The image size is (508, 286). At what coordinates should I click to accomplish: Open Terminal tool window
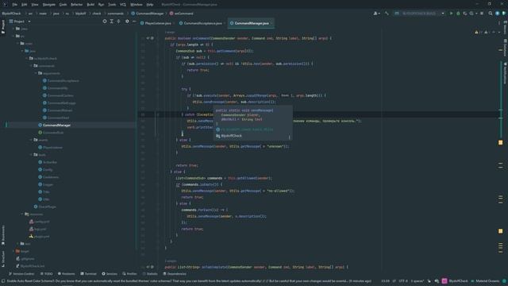pos(88,274)
